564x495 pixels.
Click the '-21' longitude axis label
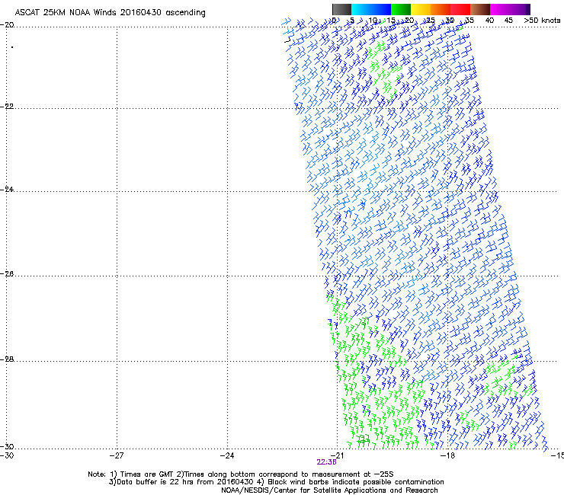click(x=337, y=455)
